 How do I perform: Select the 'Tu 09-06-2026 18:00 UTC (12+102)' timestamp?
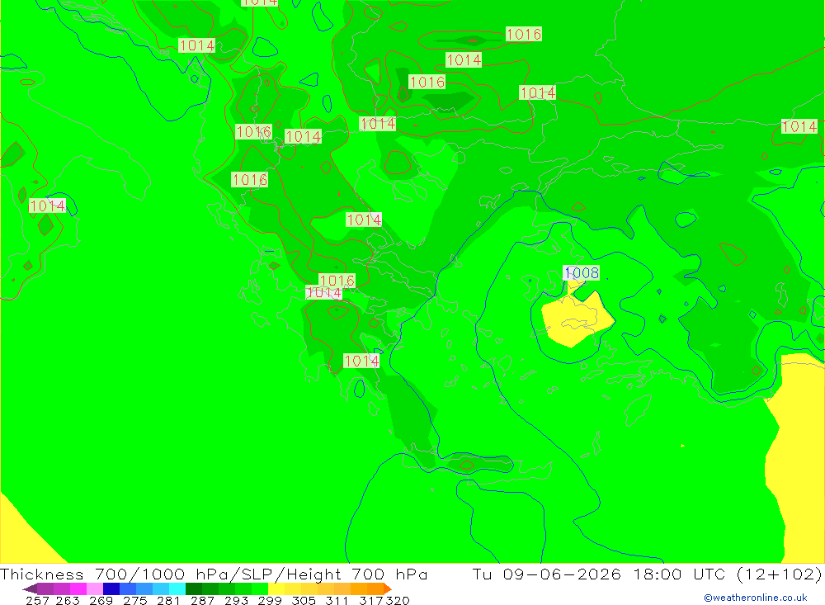(647, 574)
